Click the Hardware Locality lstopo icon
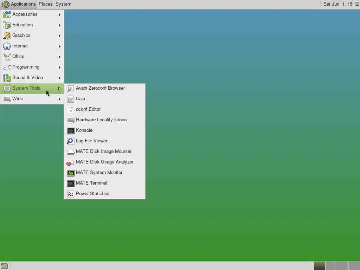The width and height of the screenshot is (360, 270). (x=70, y=120)
